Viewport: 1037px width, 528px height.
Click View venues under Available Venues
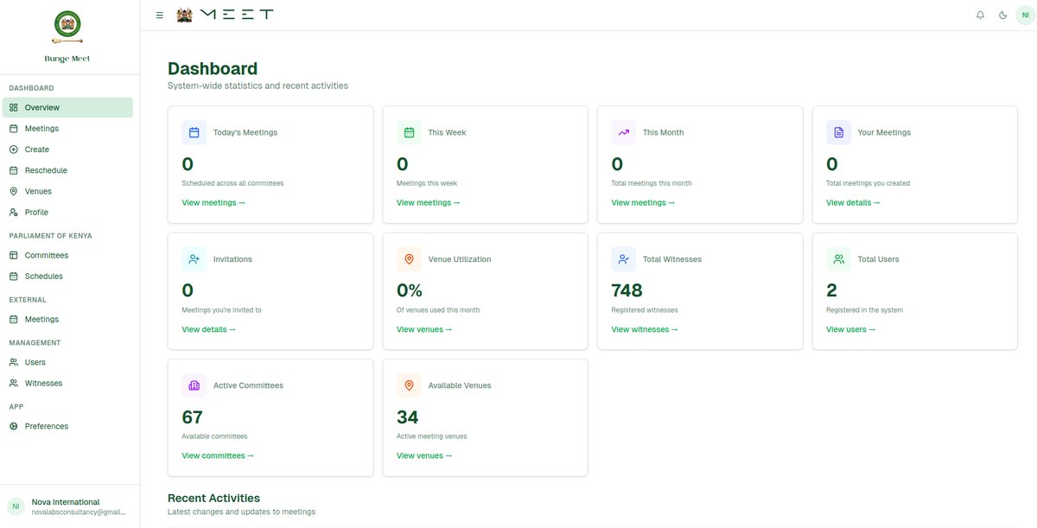(424, 455)
